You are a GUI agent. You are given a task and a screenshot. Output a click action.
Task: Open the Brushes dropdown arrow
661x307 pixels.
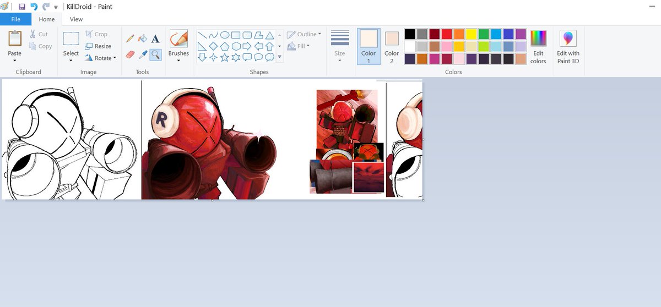178,61
